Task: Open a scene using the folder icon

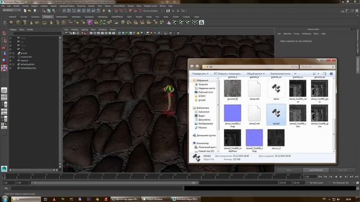Action: click(30, 11)
